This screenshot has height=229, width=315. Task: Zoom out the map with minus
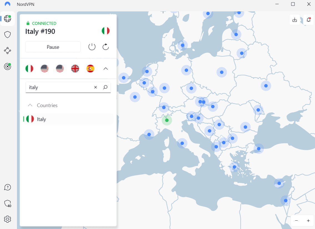[296, 221]
